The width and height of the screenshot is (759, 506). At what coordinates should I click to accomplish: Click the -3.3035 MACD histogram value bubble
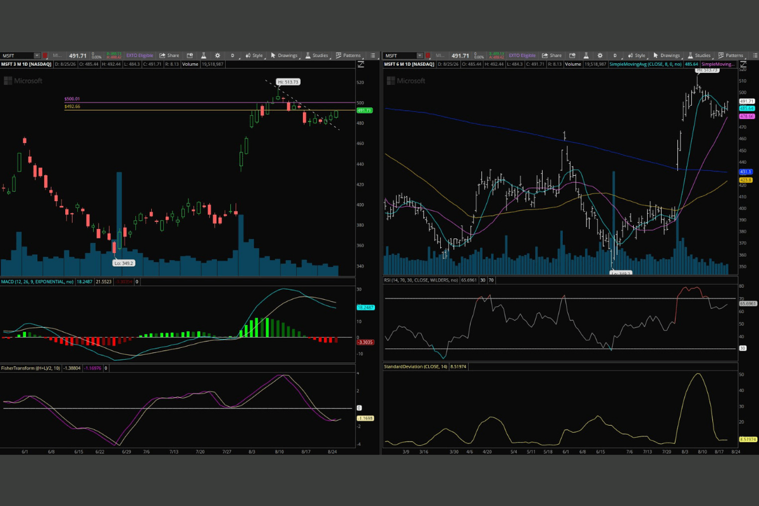[x=365, y=342]
